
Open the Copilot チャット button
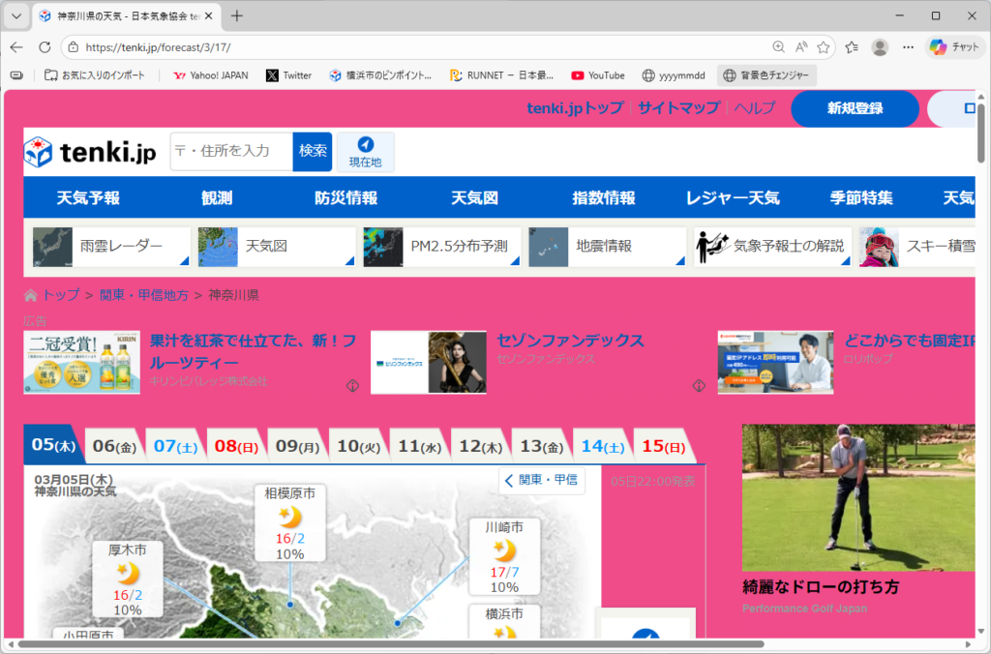tap(954, 46)
